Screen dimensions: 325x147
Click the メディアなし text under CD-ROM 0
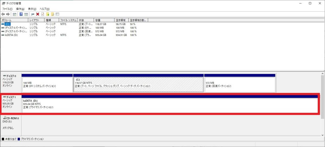click(8, 128)
